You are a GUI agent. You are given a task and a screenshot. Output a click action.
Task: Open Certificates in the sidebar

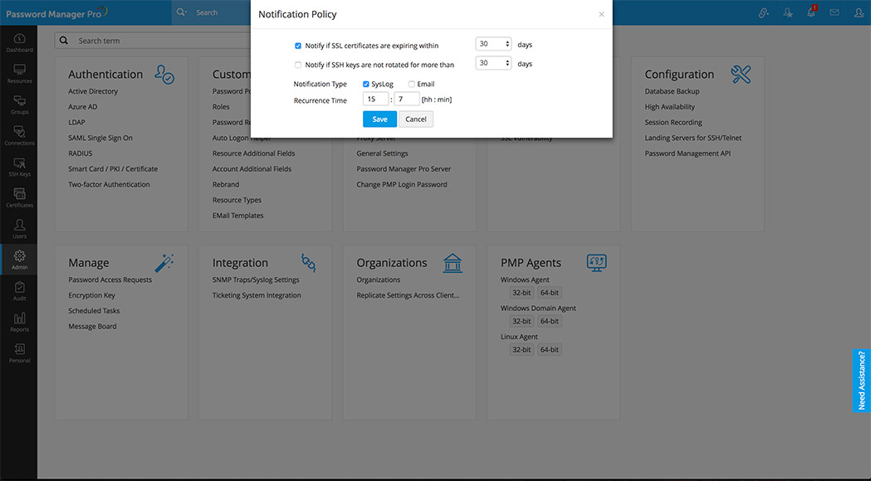19,198
